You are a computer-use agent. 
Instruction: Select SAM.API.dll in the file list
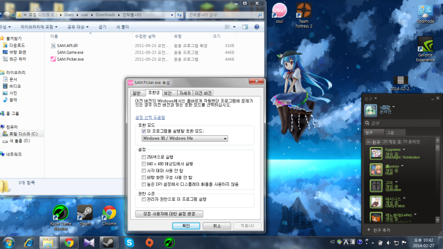pyautogui.click(x=67, y=45)
